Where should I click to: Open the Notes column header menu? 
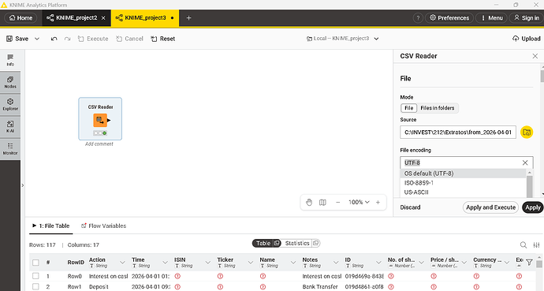(336, 263)
